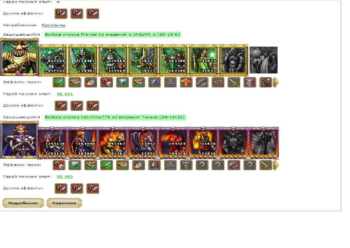Image resolution: width=350 pixels, height=248 pixels.
Task: Select the orange-red armor artifact icon
Action: coord(186,82)
